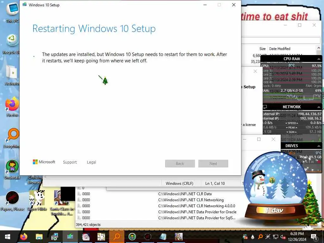
Task: Click the Everything tray icon
Action: pos(260,237)
